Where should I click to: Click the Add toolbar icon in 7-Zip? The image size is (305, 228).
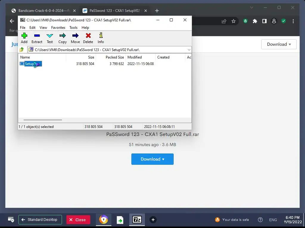(24, 38)
